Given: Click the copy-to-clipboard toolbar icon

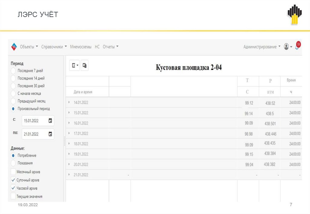Looking at the screenshot, I should coord(84,65).
